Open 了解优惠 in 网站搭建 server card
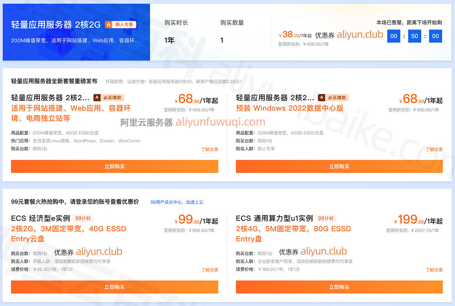The height and width of the screenshot is (306, 455). point(210,149)
